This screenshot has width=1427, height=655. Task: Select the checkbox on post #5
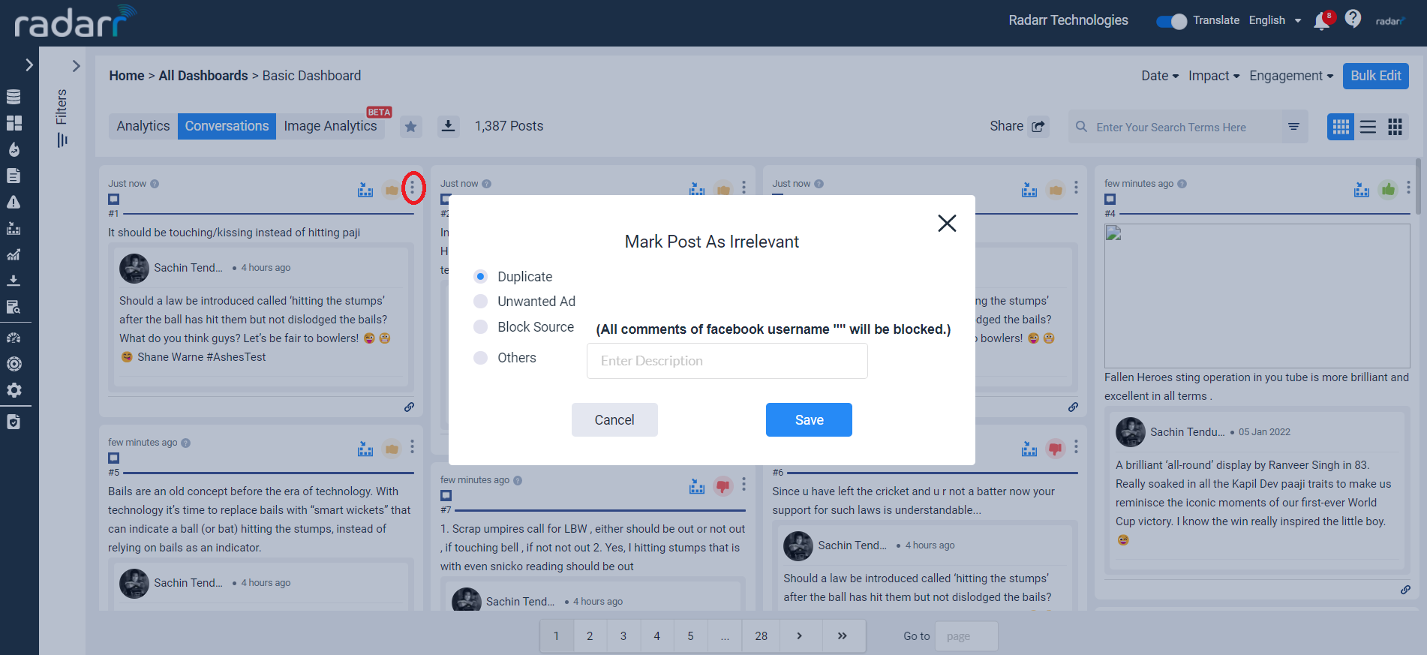[113, 458]
